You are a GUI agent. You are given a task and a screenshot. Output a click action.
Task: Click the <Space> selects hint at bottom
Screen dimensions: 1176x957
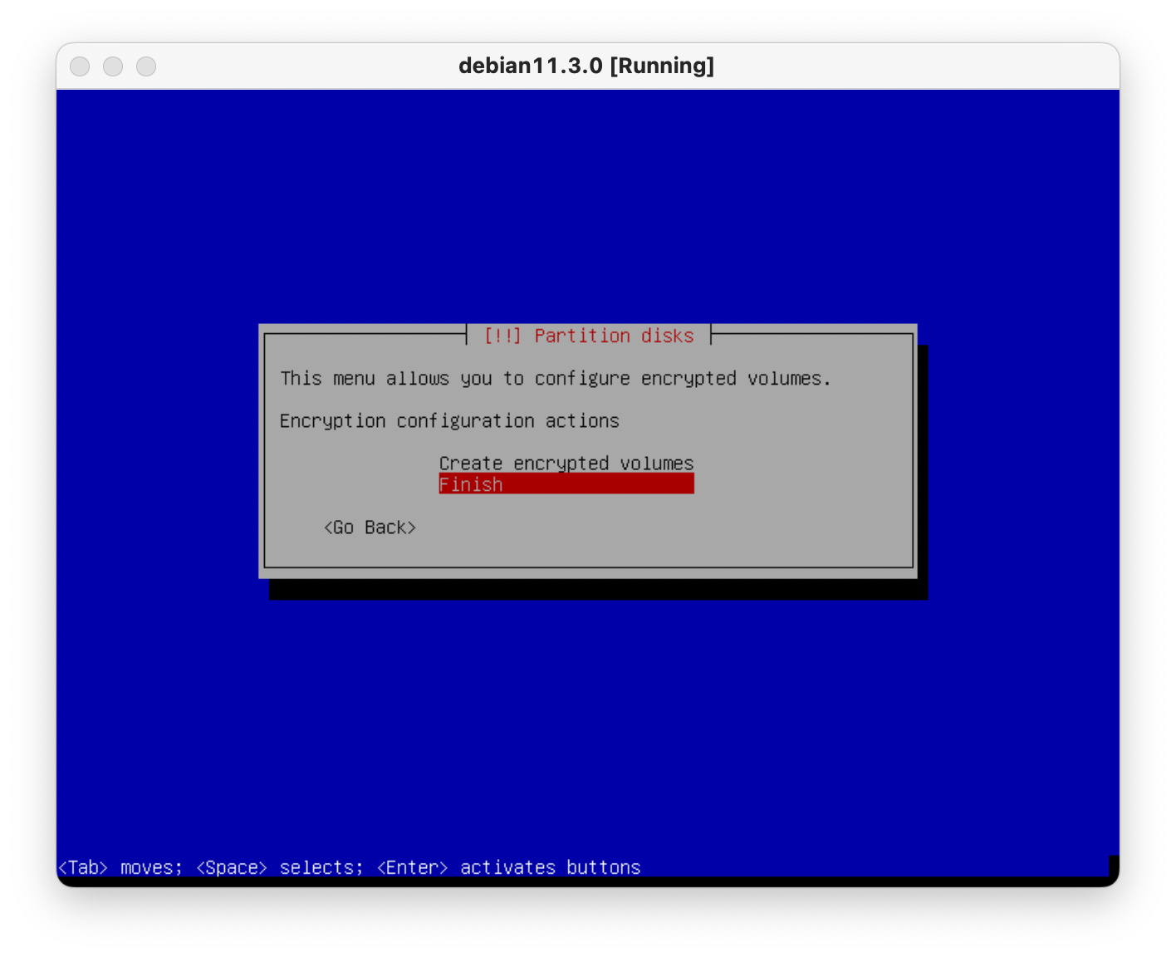[279, 867]
